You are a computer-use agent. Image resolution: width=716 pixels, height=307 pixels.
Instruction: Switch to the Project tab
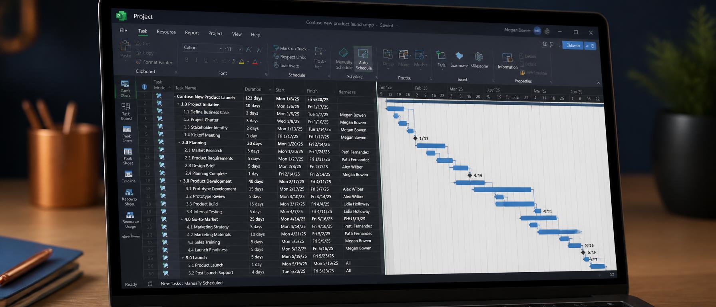[x=215, y=33]
